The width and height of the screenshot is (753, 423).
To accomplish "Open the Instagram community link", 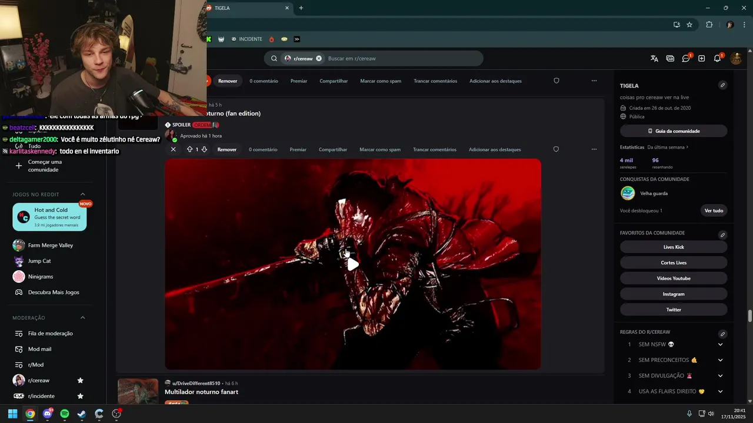I will coord(674,294).
